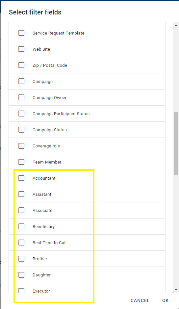Image resolution: width=179 pixels, height=309 pixels.
Task: Click the 'Daughter' label text
Action: point(41,275)
